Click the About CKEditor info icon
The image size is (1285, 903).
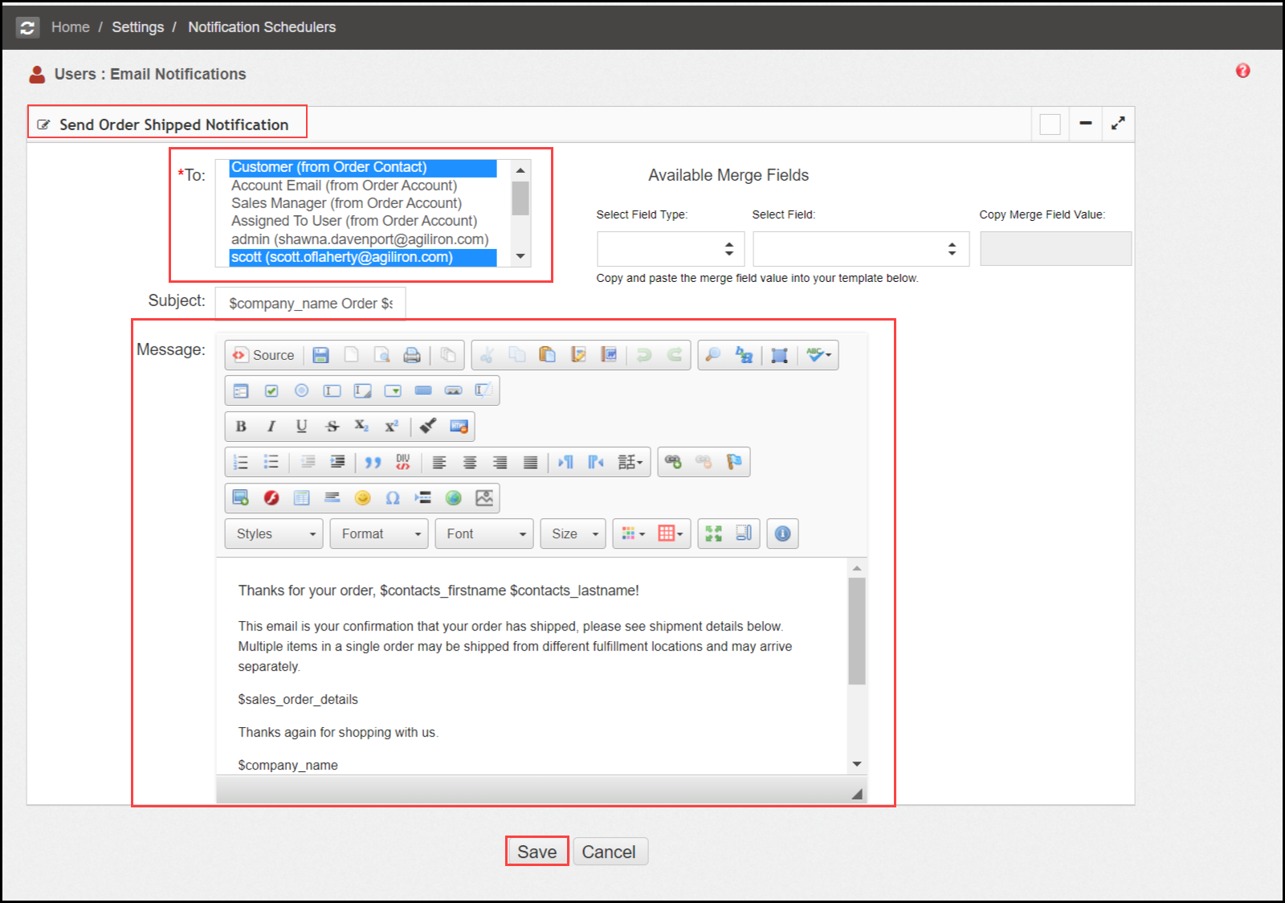click(783, 533)
